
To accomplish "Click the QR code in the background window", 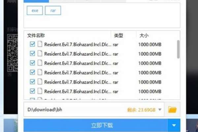I will click(13, 53).
